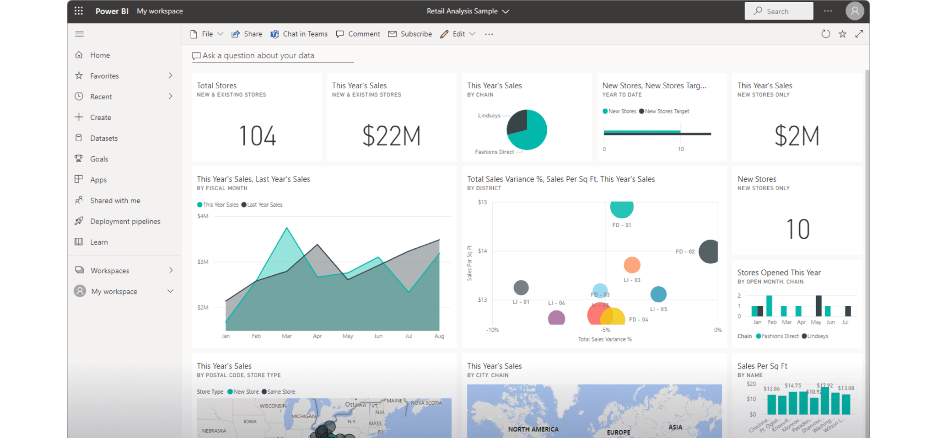
Task: Open the app launcher grid icon
Action: click(x=79, y=11)
